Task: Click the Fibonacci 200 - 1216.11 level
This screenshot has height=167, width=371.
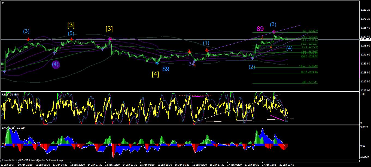Action: tap(310, 82)
